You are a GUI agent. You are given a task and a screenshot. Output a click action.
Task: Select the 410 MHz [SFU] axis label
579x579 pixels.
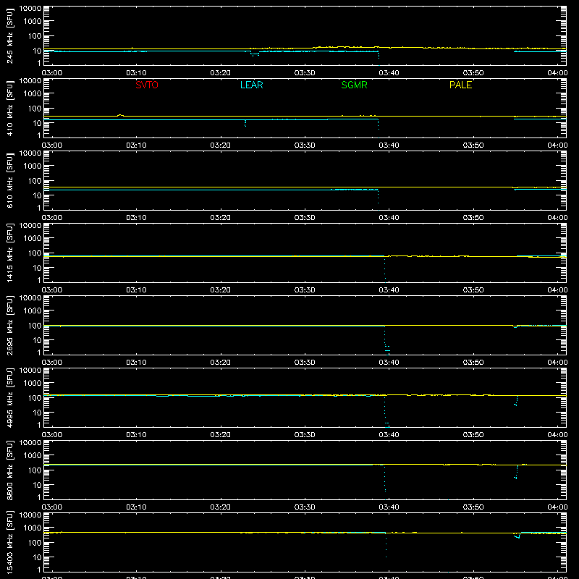click(x=10, y=109)
